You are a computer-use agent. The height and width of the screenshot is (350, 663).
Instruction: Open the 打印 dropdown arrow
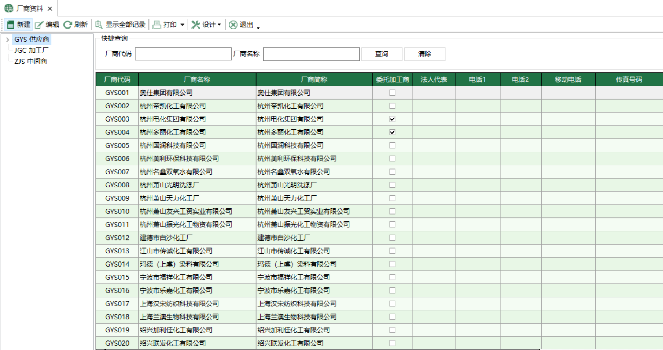[182, 25]
